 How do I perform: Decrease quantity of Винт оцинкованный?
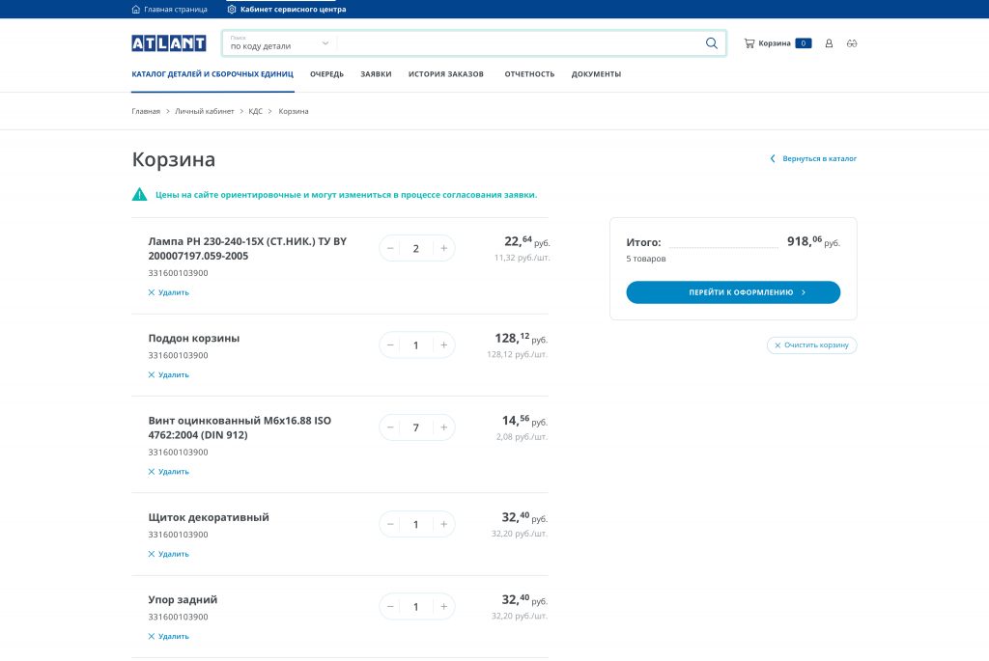tap(390, 427)
